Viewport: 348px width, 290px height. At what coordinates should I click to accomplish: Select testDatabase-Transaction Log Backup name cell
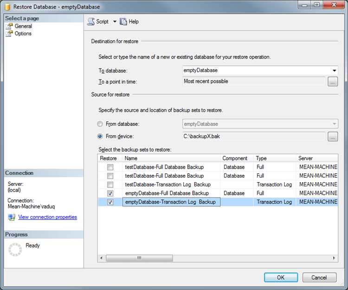171,185
